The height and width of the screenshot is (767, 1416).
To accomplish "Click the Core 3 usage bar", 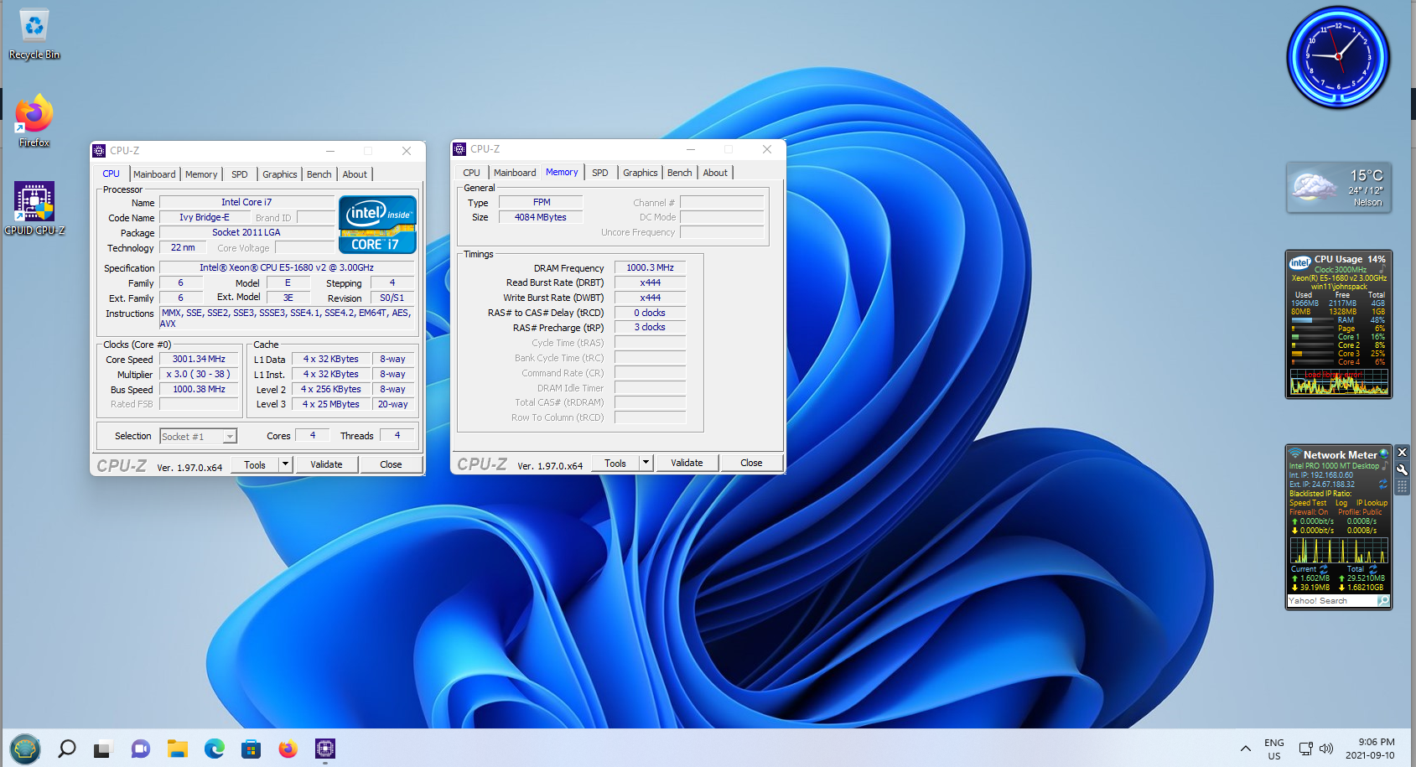I will coord(1312,354).
